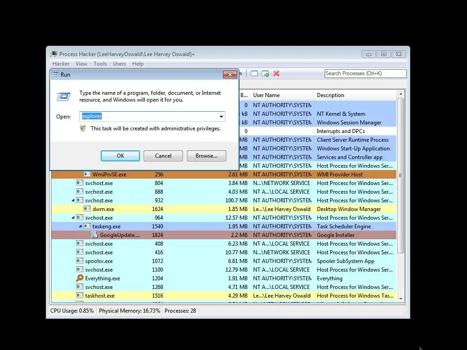Select the WmiPrvSE.exe row
The image size is (467, 350).
(x=223, y=175)
